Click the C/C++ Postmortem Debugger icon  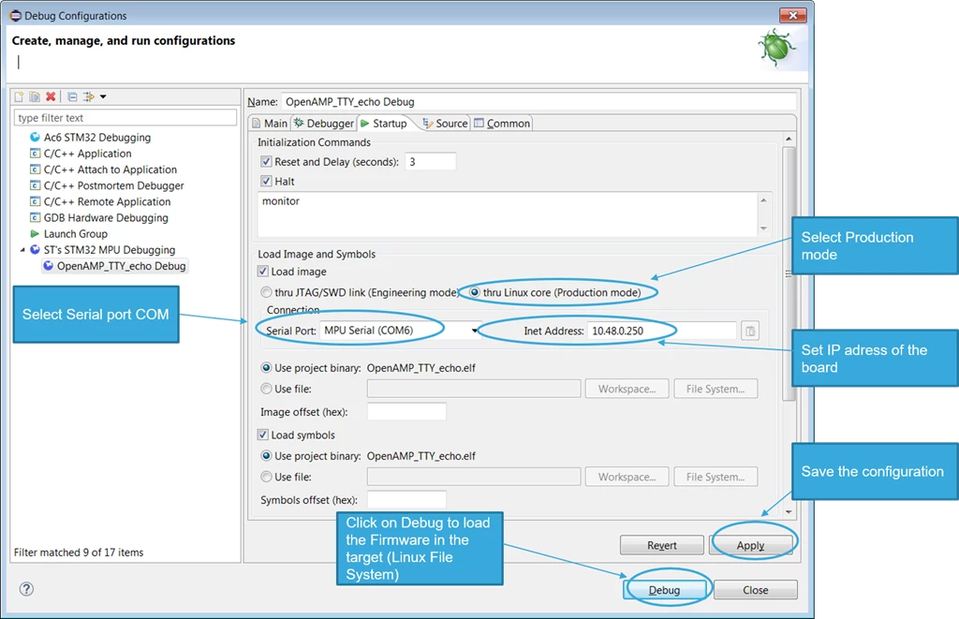(35, 185)
